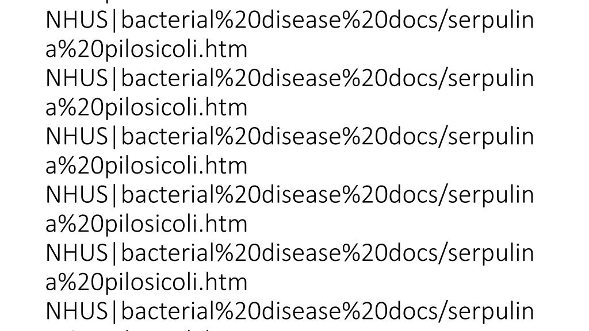Viewport: 589px width, 331px height.
Task: Open the fourth NHUS|bacterial%20disease%20docs/serpulin line
Action: [290, 195]
